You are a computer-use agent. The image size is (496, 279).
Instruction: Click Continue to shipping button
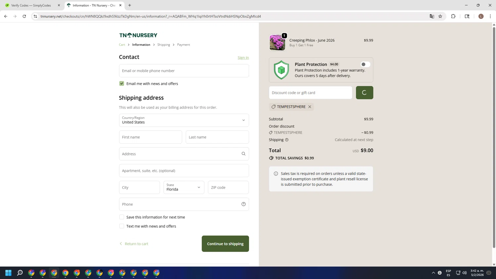[x=225, y=244]
